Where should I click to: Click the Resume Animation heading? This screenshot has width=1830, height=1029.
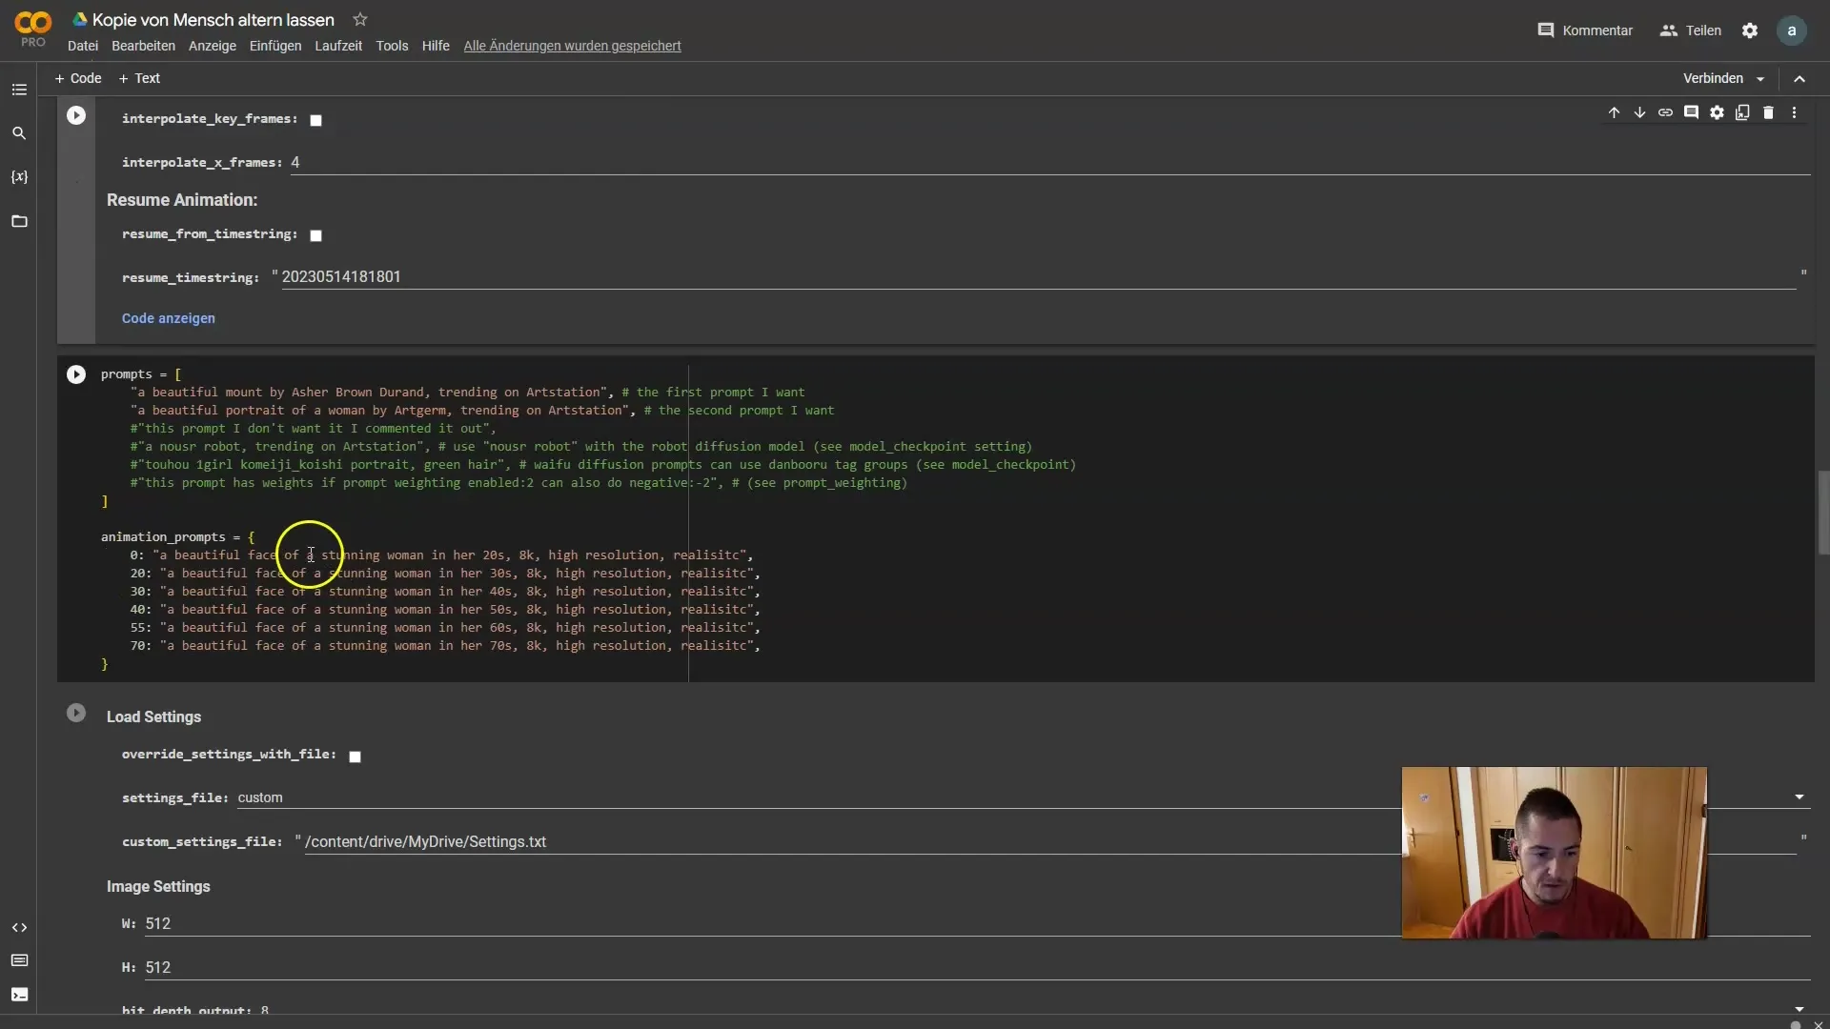point(182,200)
